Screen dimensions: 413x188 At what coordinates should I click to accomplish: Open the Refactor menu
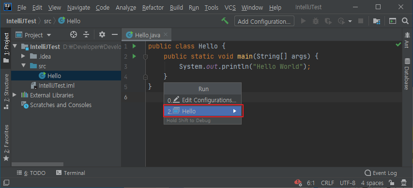click(153, 8)
